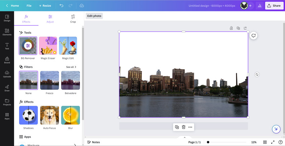The height and width of the screenshot is (146, 285).
Task: Open the analytics bar chart icon
Action: click(260, 6)
